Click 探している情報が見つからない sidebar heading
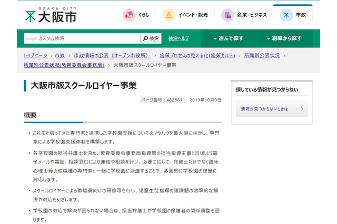This screenshot has width=337, height=224. pyautogui.click(x=267, y=90)
